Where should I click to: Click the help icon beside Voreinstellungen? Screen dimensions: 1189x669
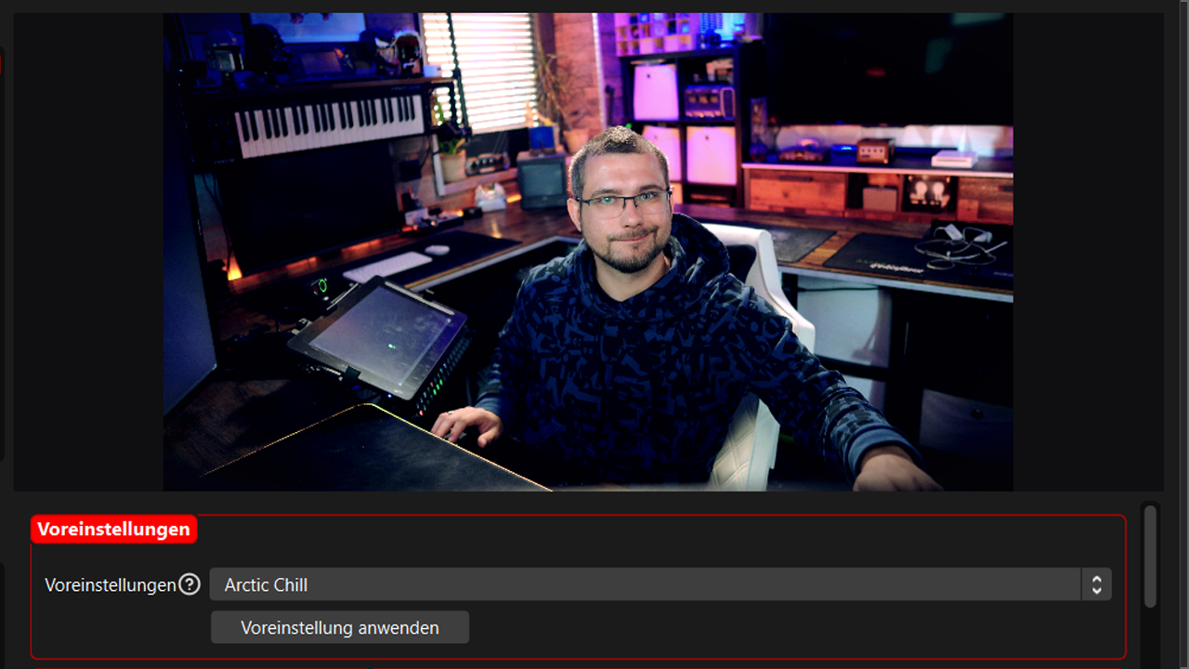(x=189, y=584)
